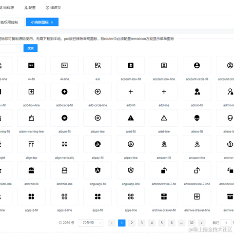
Task: Focus the 前往 page jump input
Action: click(226, 223)
